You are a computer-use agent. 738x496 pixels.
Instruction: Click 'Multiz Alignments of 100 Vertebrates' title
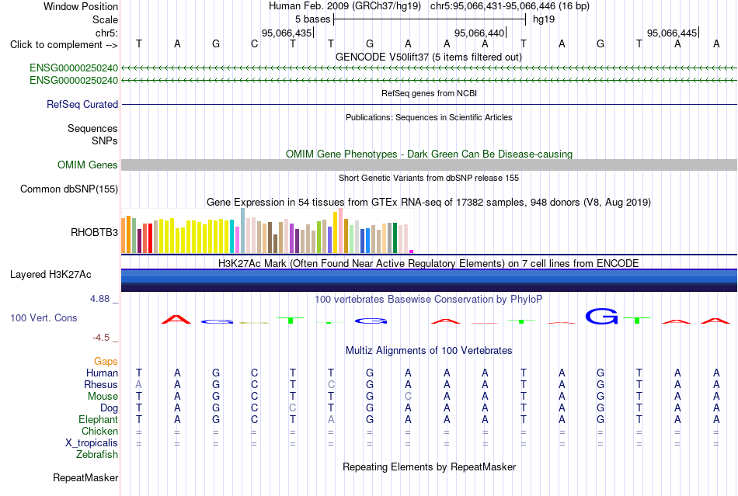click(x=429, y=350)
